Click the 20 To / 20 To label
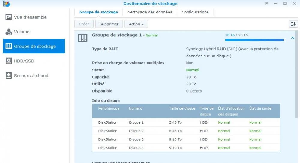The height and width of the screenshot is (163, 300). tap(236, 35)
